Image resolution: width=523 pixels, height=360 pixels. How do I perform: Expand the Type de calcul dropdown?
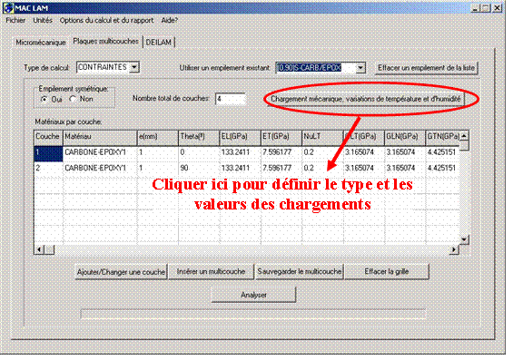point(134,67)
